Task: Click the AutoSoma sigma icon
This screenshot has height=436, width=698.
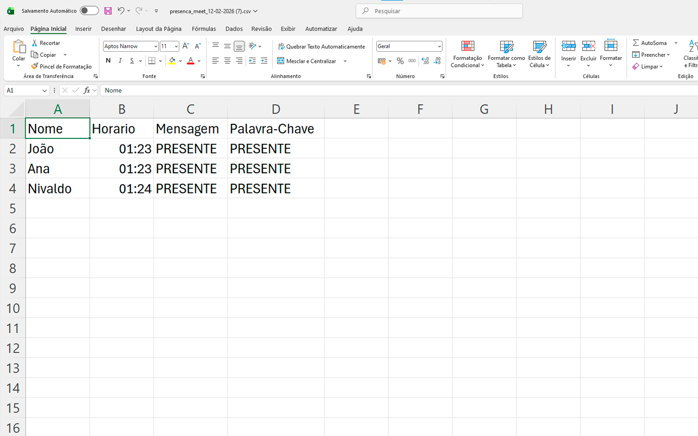Action: 636,43
